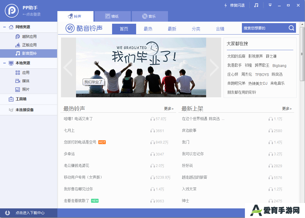
Task: Select the 最热 navigation tab
Action: (148, 29)
